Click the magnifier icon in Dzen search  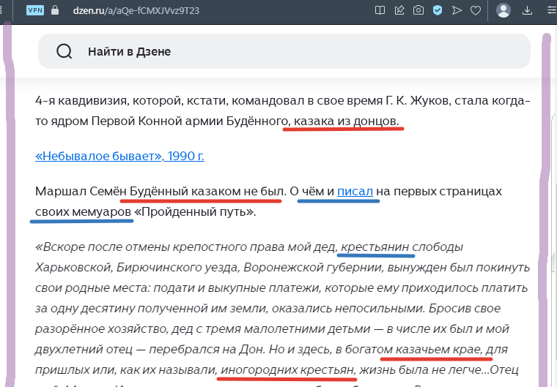click(x=64, y=51)
